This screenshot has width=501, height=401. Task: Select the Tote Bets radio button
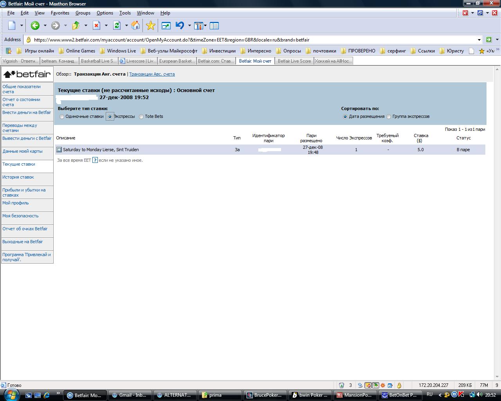141,117
